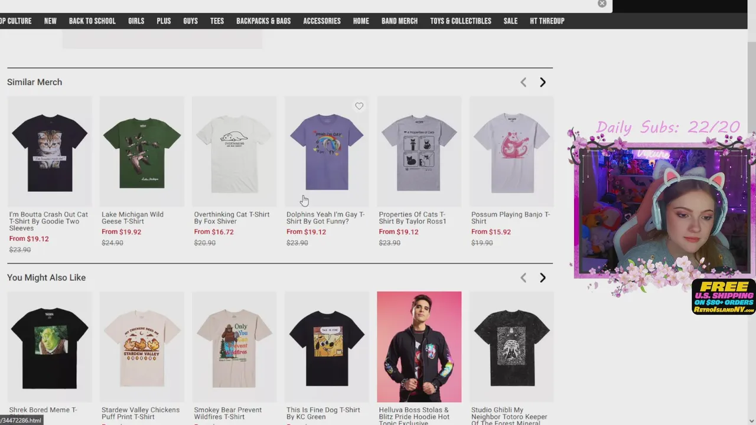Go back in Similar Merch carousel
The width and height of the screenshot is (756, 425).
(x=523, y=83)
